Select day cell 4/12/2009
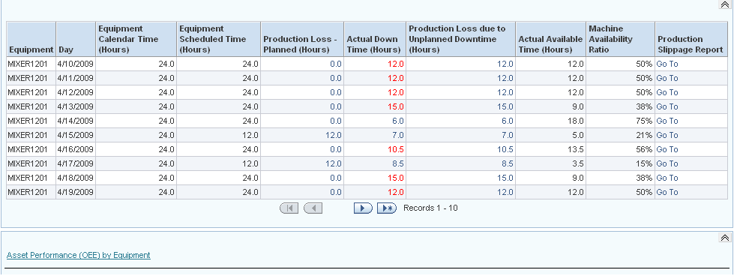 point(76,92)
